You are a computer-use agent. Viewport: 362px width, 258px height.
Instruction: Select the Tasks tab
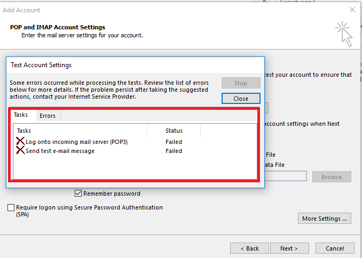point(21,115)
